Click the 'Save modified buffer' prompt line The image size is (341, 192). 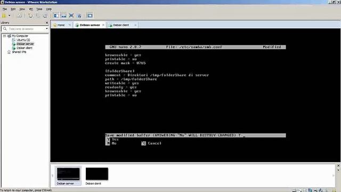tap(196, 135)
